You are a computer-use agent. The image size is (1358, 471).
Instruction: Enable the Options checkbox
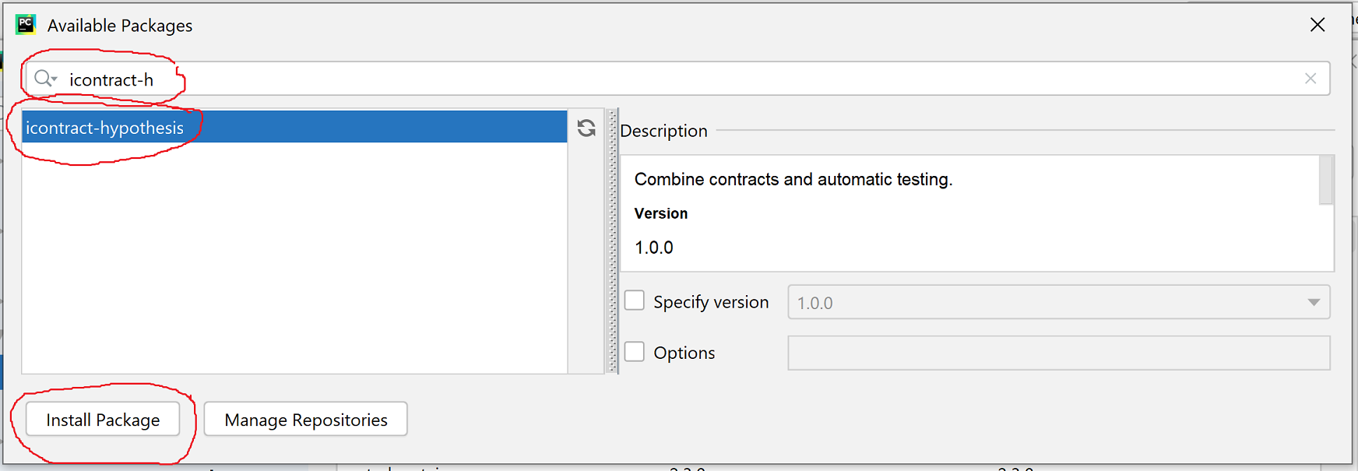[x=635, y=352]
